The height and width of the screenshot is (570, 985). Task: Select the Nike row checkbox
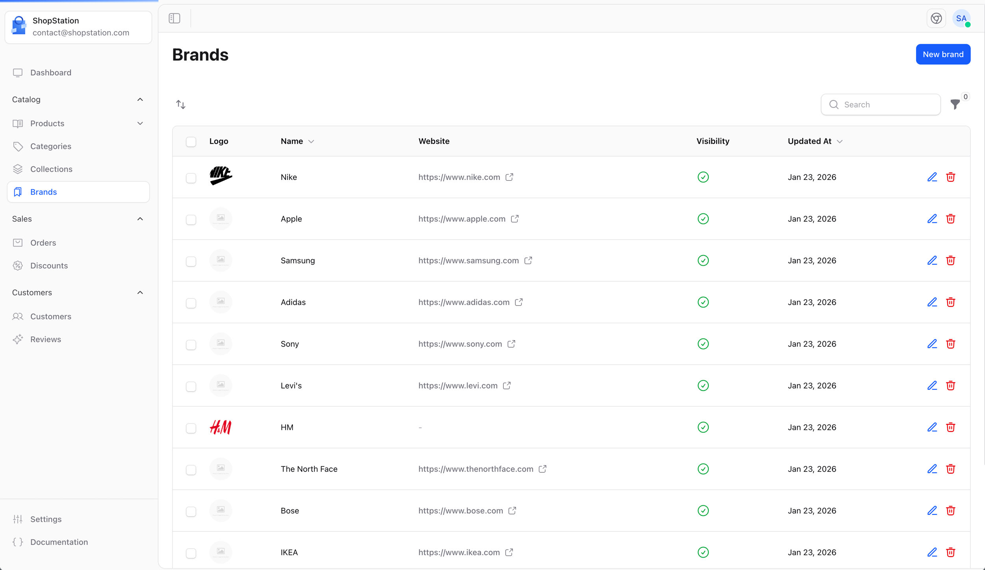click(x=191, y=178)
